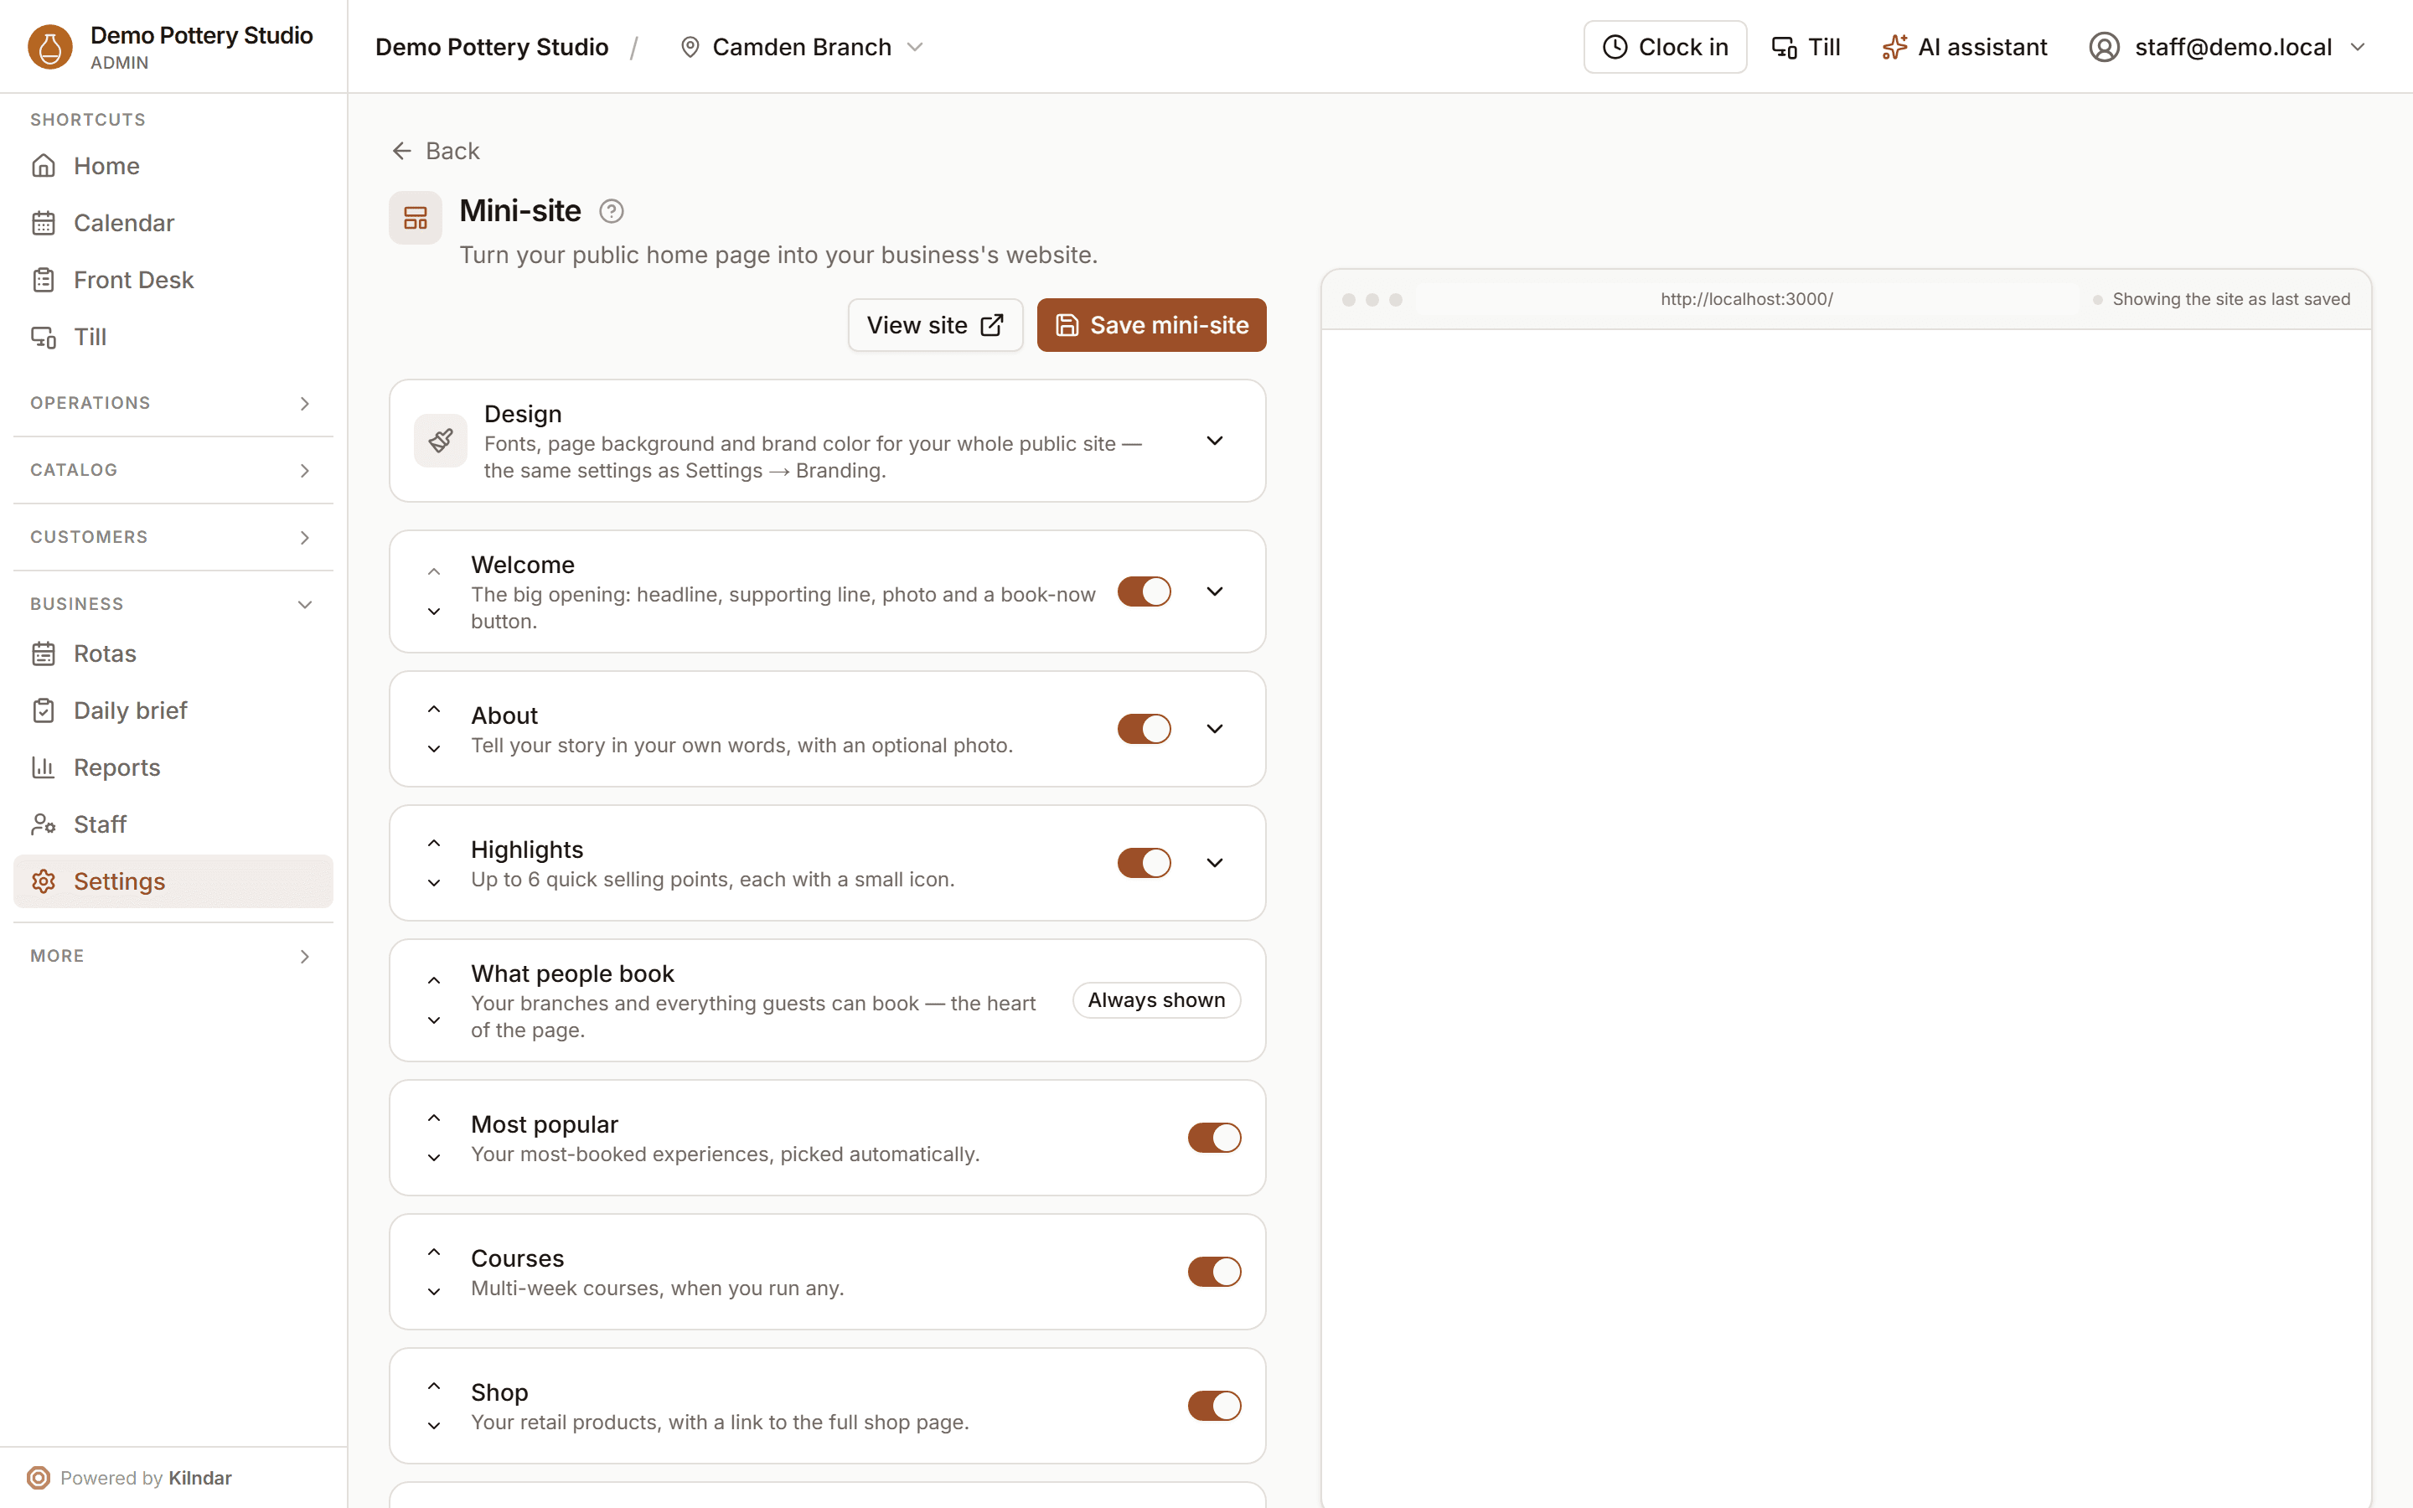Expand the Catalog section
This screenshot has height=1508, width=2413.
173,470
